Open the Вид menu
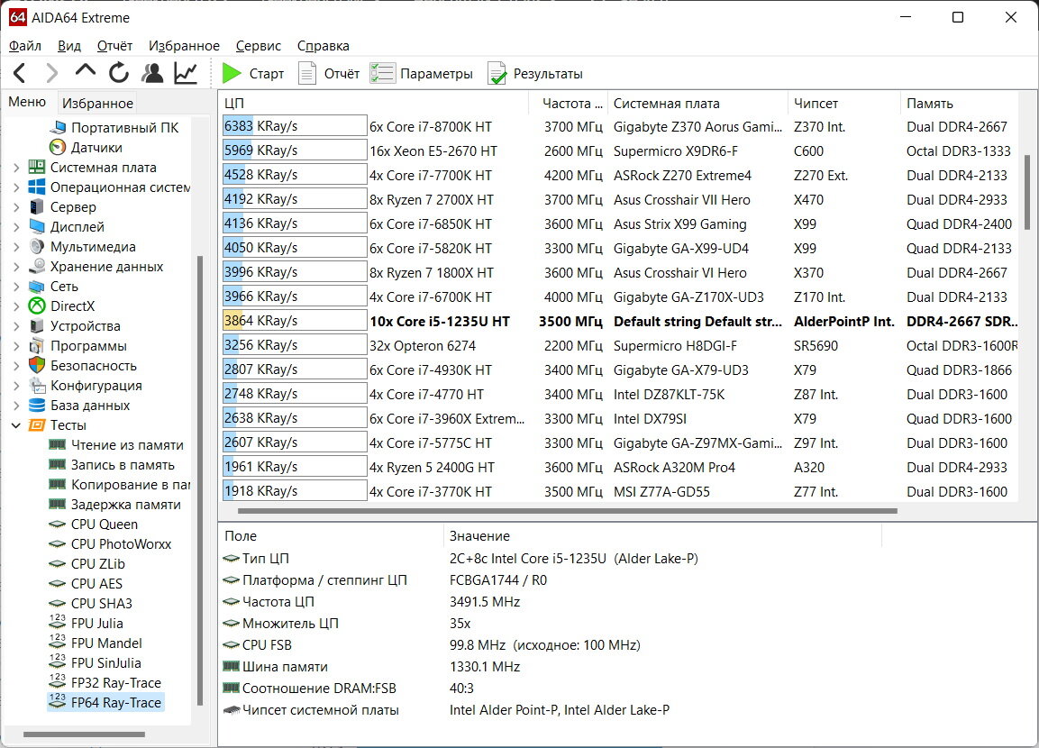 (x=68, y=46)
